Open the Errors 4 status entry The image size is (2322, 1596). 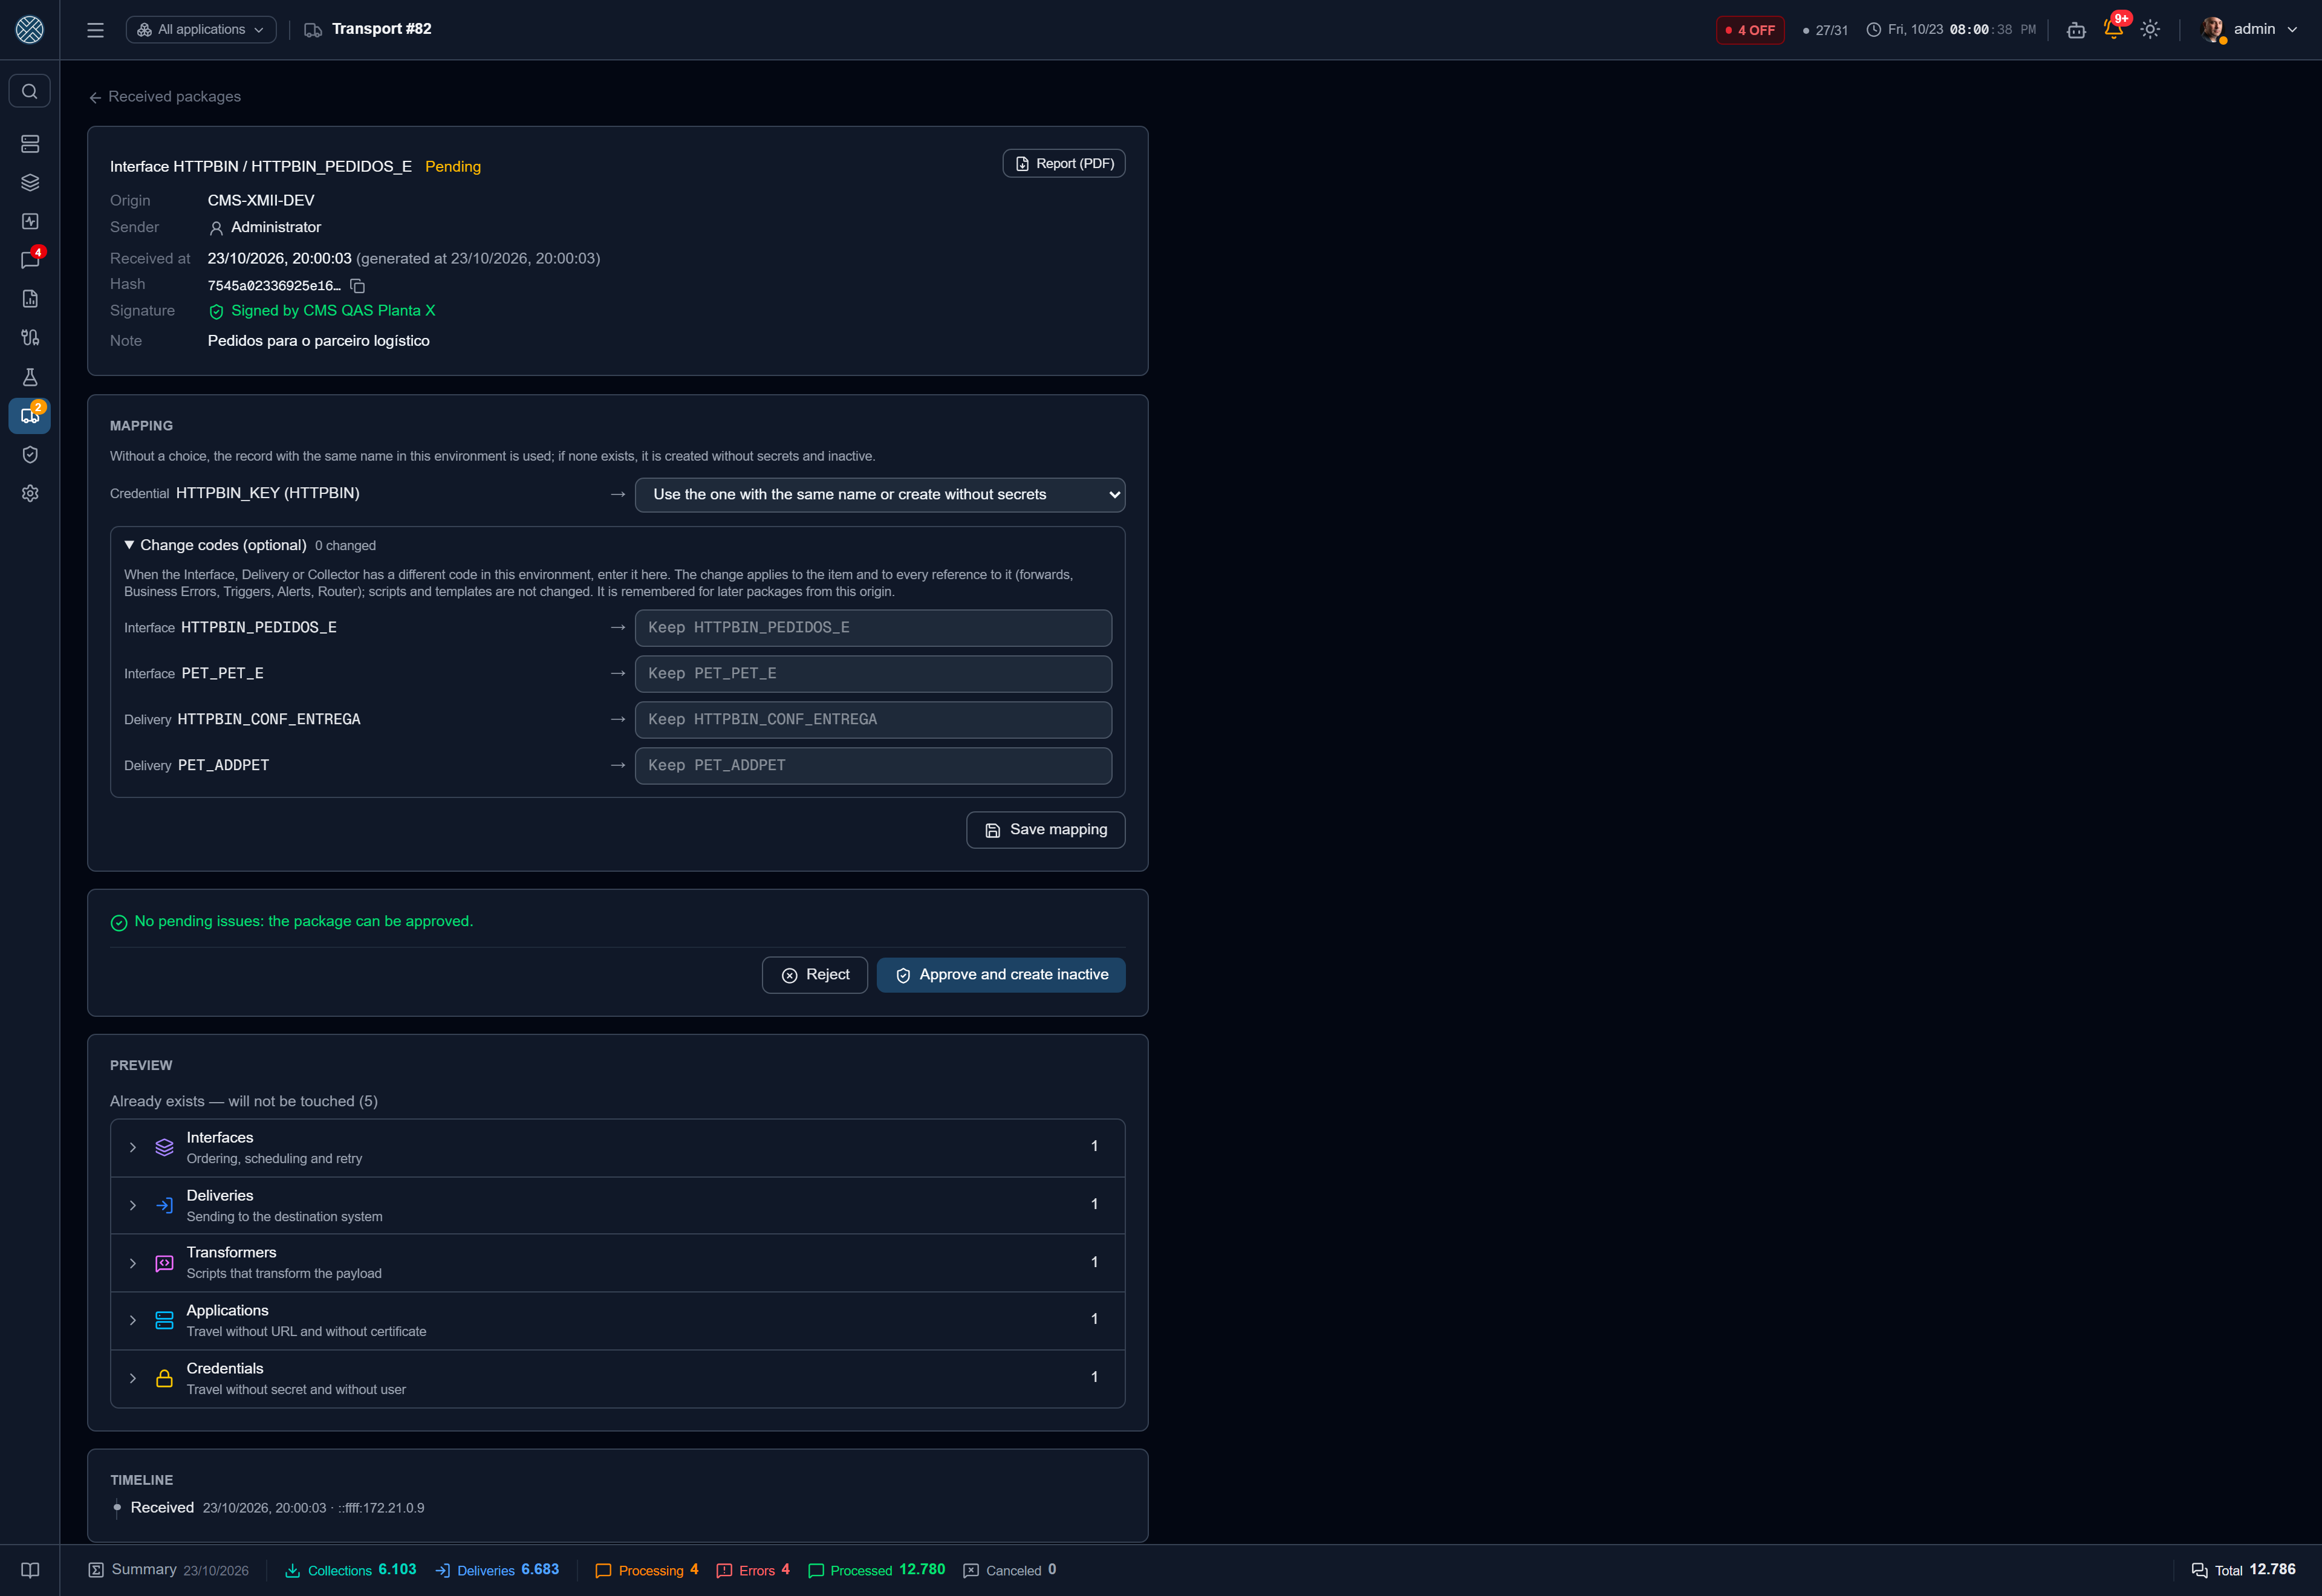tap(754, 1570)
